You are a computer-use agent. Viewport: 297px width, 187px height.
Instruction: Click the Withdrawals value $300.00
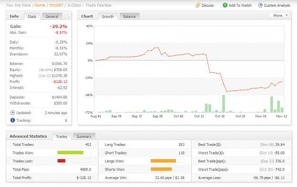tap(60, 103)
